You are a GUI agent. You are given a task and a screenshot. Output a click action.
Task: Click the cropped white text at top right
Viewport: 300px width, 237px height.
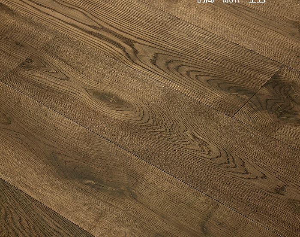point(231,1)
